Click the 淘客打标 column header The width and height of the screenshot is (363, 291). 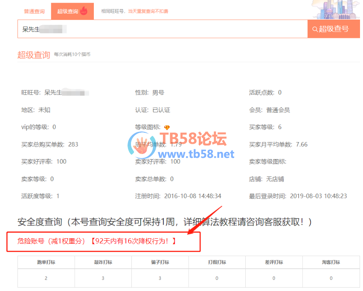coord(331,262)
